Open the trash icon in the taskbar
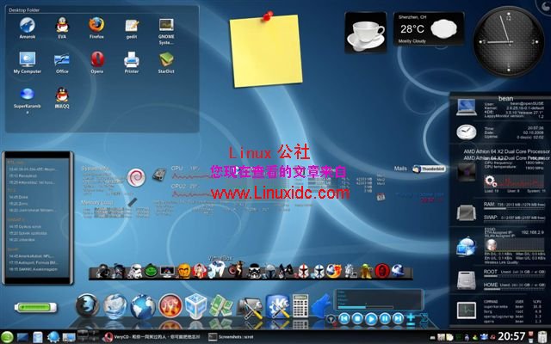 pyautogui.click(x=543, y=337)
